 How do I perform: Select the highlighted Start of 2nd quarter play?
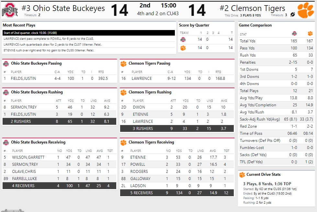88,33
